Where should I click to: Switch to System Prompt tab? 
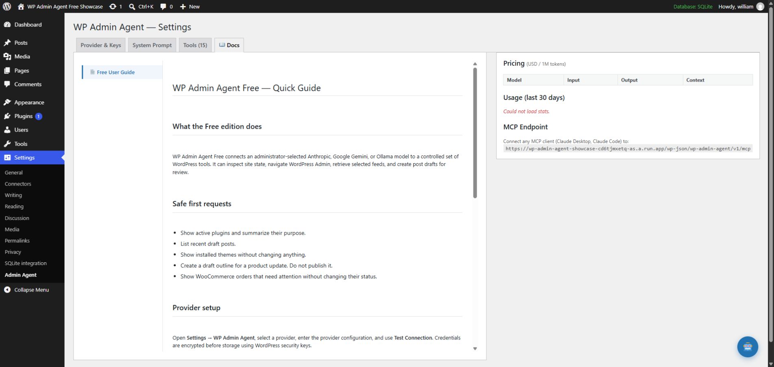coord(152,45)
